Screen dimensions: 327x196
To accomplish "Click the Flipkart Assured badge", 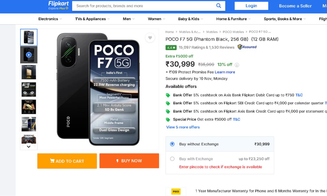I will pyautogui.click(x=247, y=47).
